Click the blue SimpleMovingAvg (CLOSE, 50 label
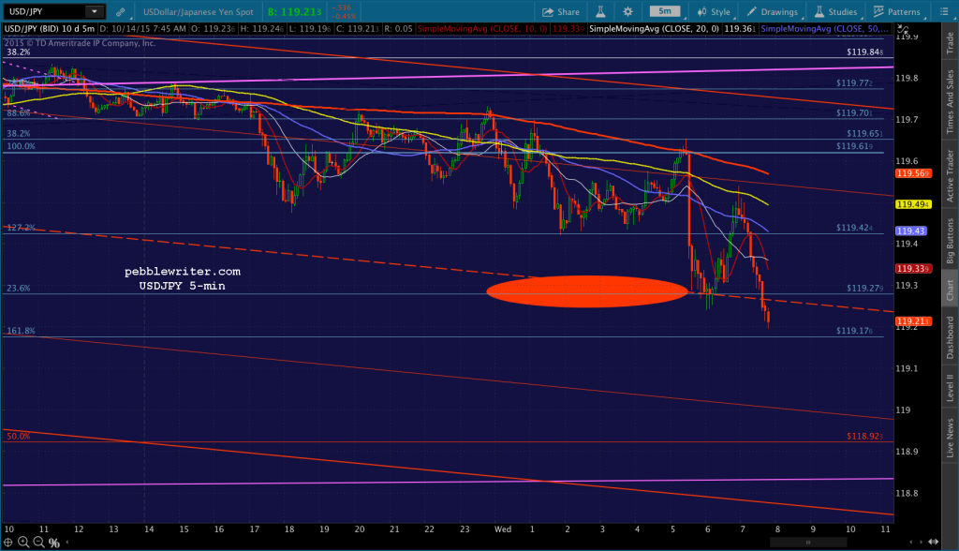 point(824,29)
